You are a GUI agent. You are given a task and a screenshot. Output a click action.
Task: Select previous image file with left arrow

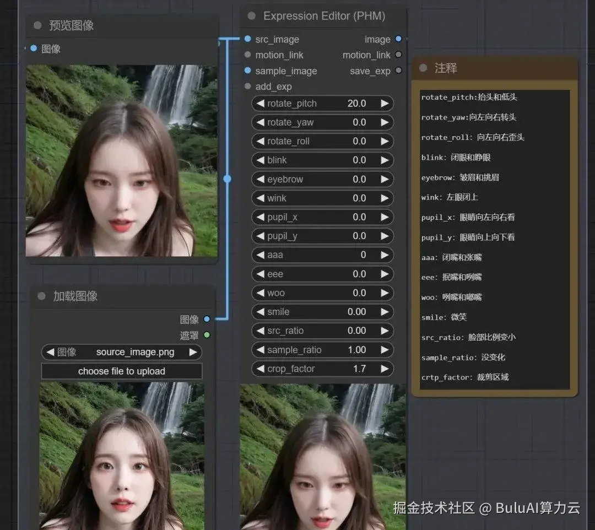point(50,352)
